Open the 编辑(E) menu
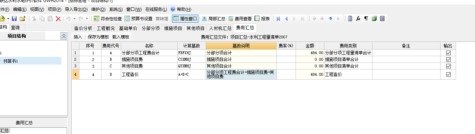Image resolution: width=475 pixels, height=134 pixels. tap(19, 9)
